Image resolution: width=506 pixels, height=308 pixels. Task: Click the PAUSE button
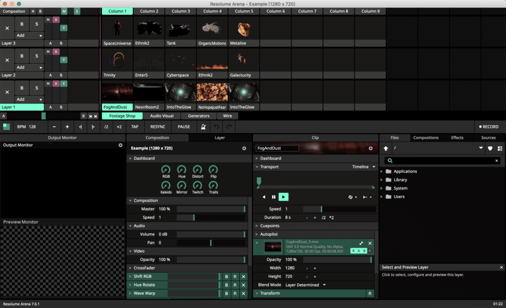[x=184, y=127]
